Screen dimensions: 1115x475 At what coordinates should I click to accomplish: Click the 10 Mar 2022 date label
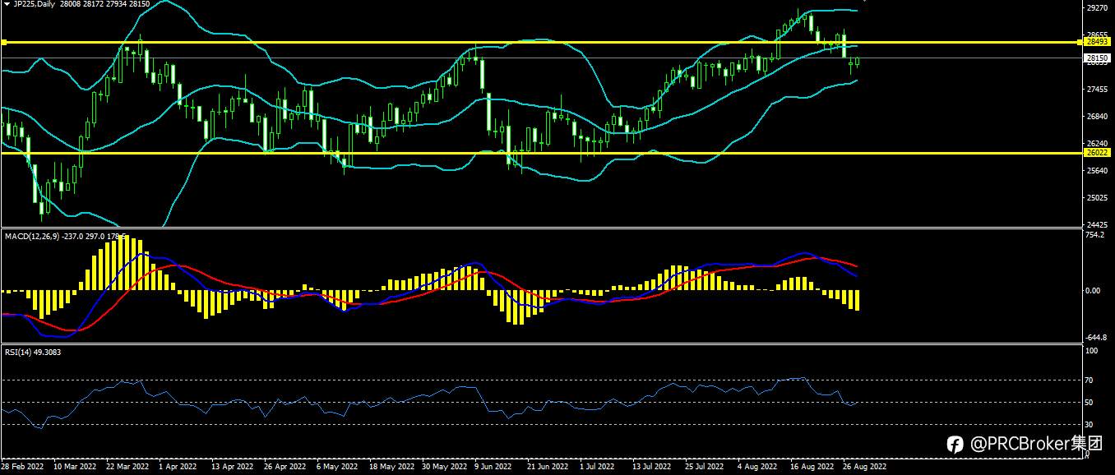tap(75, 466)
